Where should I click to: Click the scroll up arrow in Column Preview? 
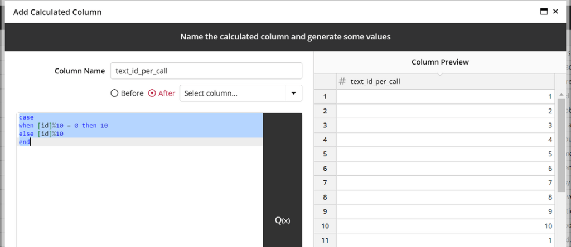561,95
